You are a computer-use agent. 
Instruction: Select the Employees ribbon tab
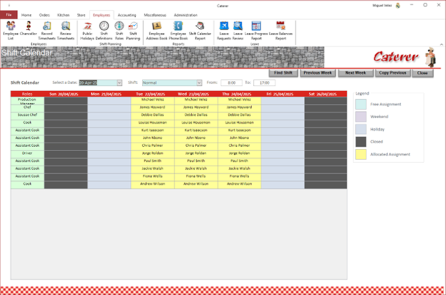102,15
